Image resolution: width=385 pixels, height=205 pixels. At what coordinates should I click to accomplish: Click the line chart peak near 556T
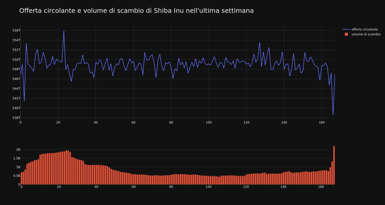(64, 31)
